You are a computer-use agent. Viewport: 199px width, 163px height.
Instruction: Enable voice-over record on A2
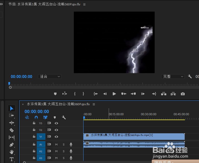[71, 151]
